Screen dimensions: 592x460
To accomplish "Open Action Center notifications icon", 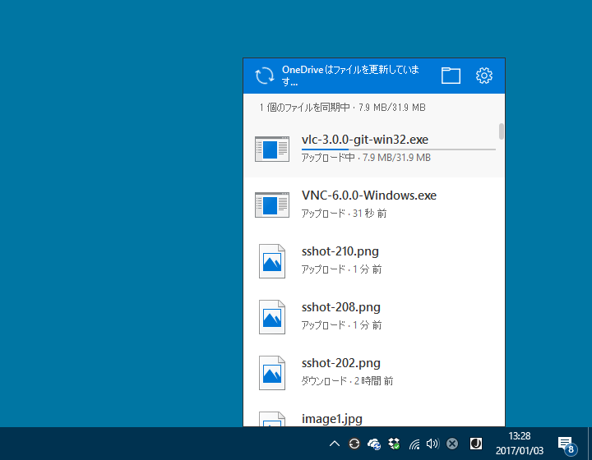I will (x=567, y=445).
